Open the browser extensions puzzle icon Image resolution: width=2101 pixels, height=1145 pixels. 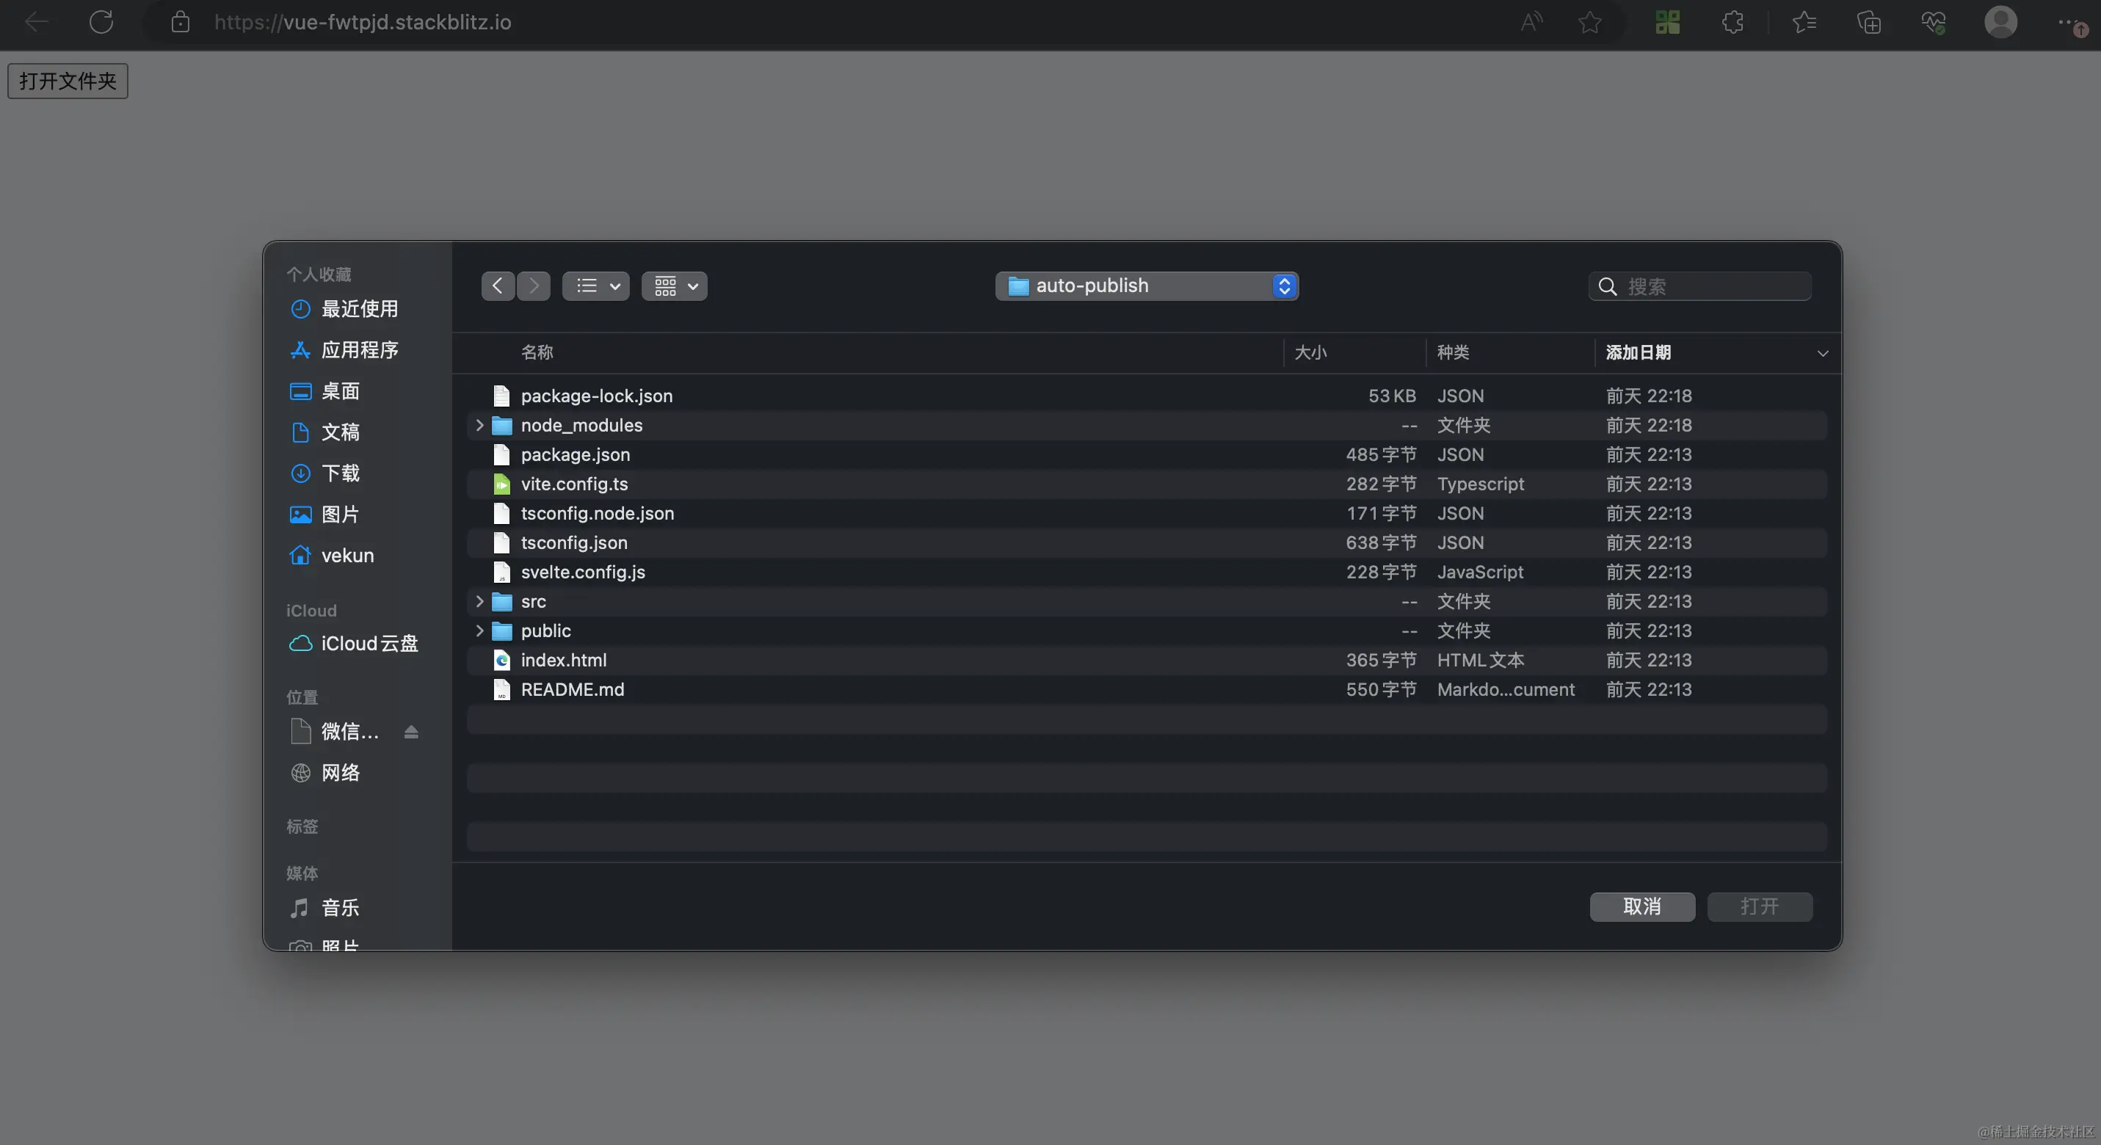1732,22
